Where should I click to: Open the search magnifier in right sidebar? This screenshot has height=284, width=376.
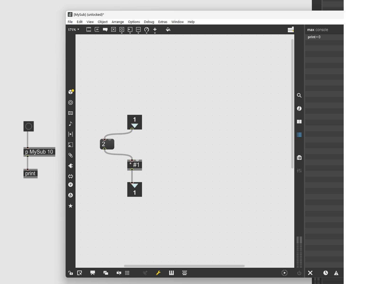tap(299, 96)
